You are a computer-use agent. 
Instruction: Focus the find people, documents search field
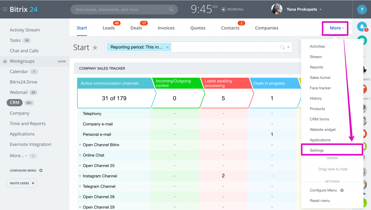[x=124, y=10]
